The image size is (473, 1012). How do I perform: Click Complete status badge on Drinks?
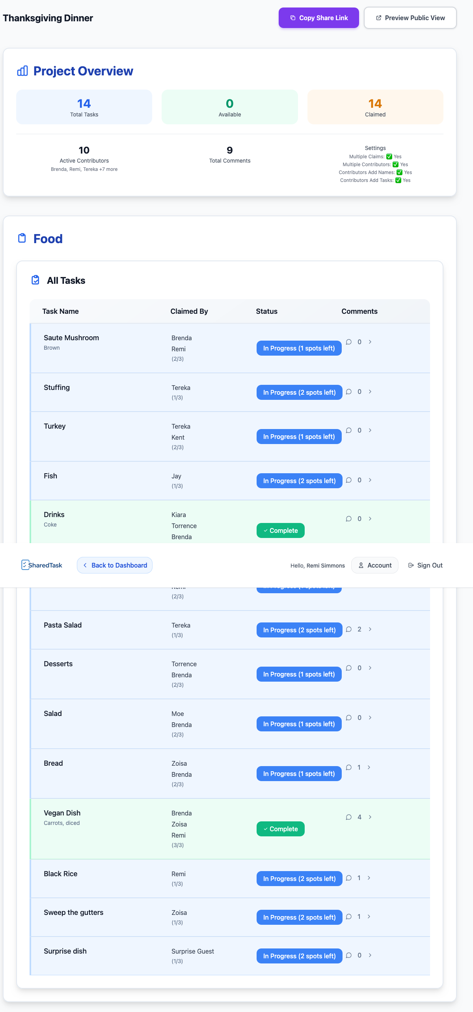(x=280, y=530)
